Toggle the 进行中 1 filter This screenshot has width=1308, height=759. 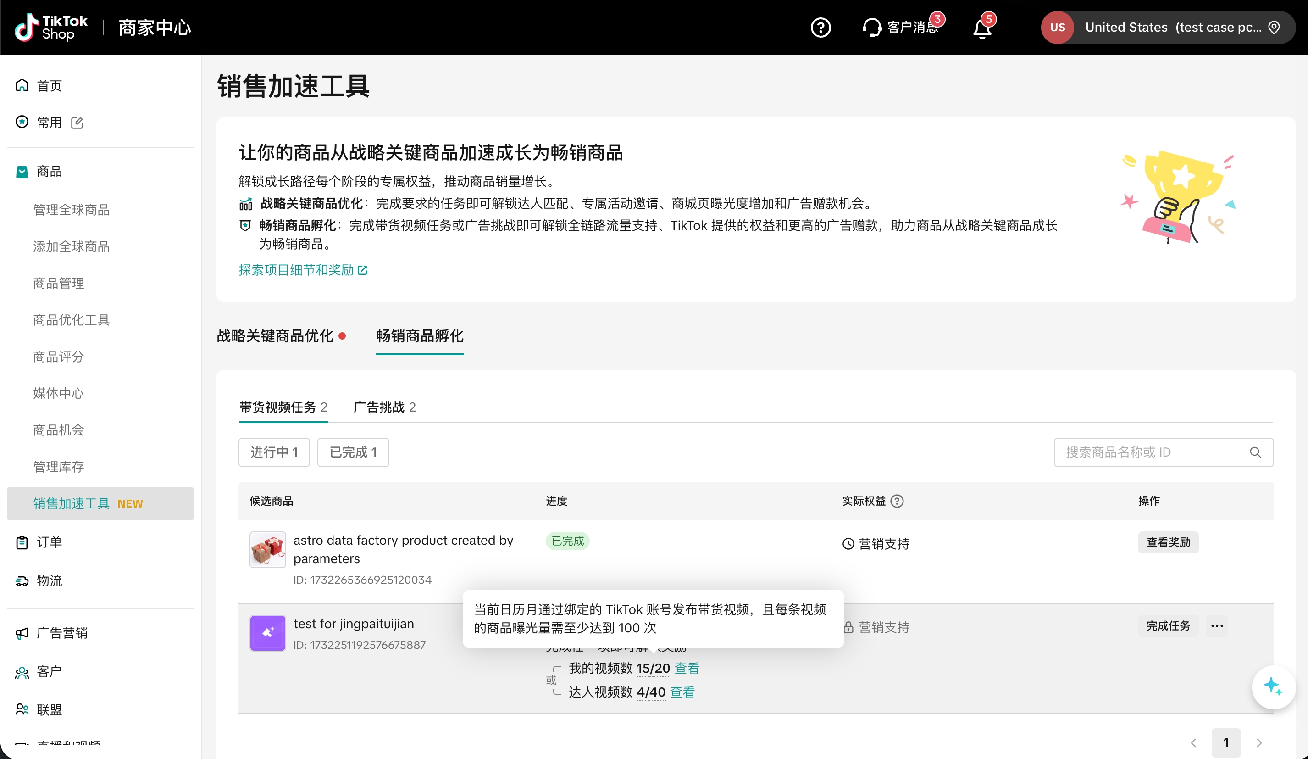[x=274, y=452]
